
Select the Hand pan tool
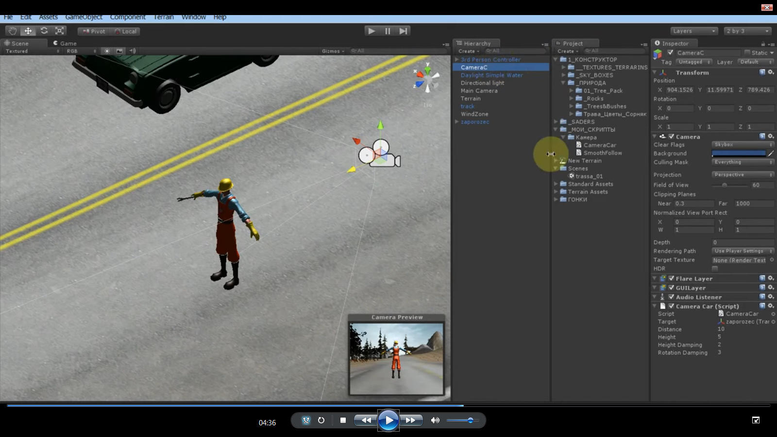click(x=12, y=31)
